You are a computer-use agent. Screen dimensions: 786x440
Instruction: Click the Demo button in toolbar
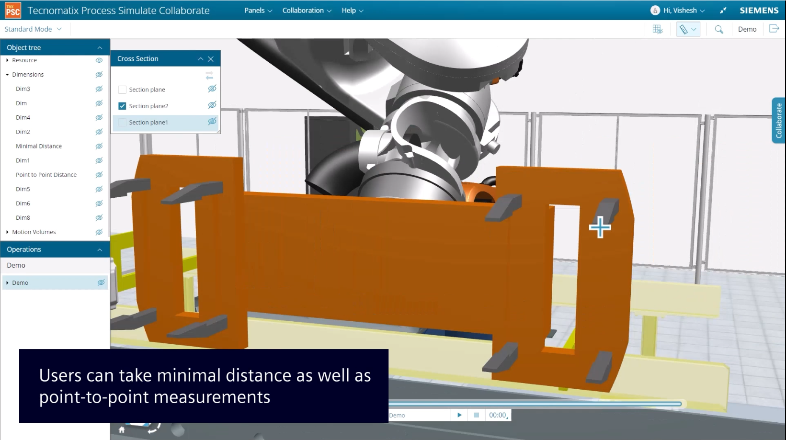[x=747, y=29]
